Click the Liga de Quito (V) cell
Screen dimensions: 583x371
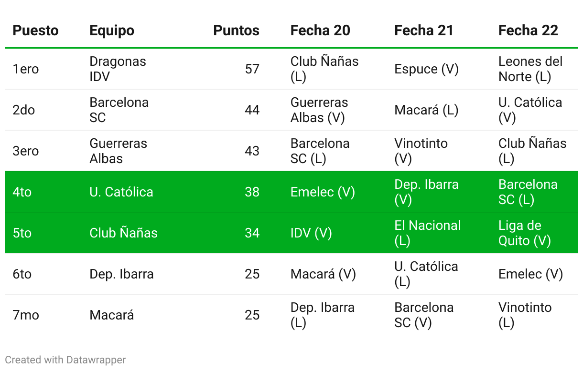525,233
